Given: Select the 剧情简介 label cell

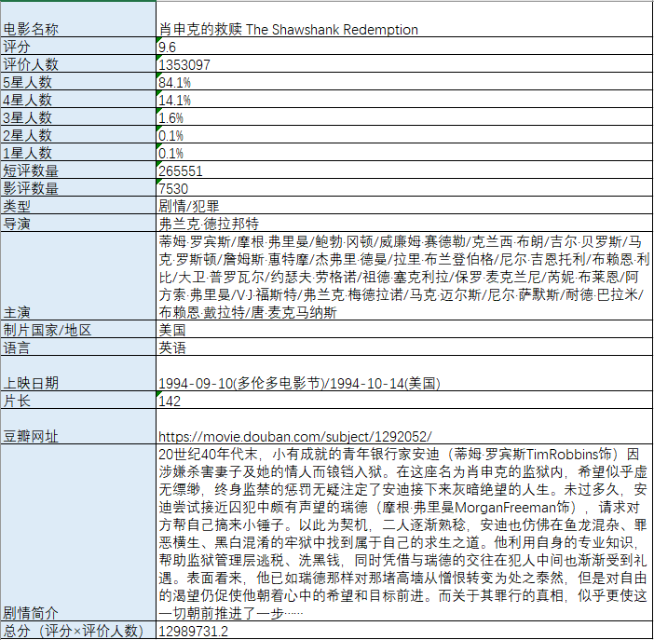Looking at the screenshot, I should pos(78,532).
